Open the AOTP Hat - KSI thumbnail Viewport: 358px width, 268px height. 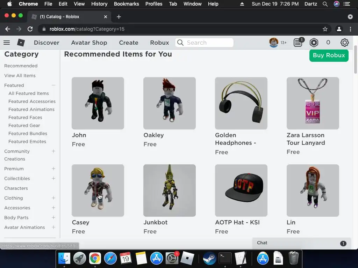point(241,191)
